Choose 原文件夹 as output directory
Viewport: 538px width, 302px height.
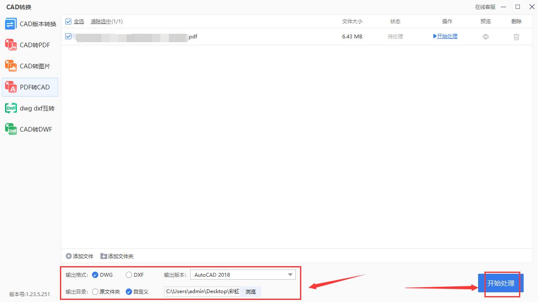click(x=106, y=291)
